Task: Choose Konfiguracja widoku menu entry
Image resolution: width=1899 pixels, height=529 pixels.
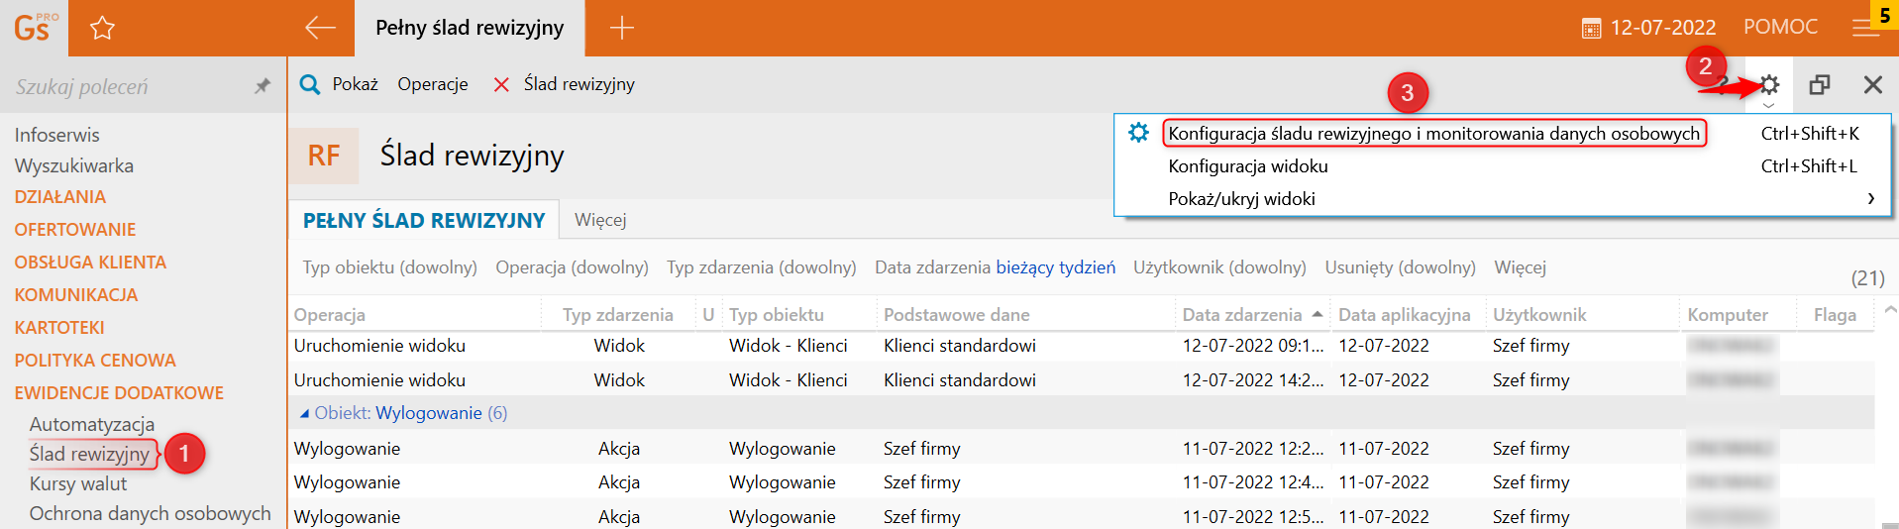Action: [1247, 166]
